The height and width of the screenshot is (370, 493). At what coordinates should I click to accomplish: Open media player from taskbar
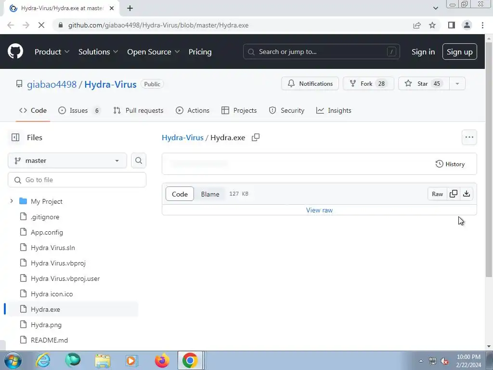(x=131, y=360)
